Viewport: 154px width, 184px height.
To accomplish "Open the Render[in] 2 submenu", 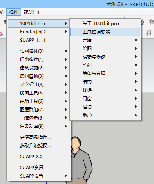I will coord(38,32).
